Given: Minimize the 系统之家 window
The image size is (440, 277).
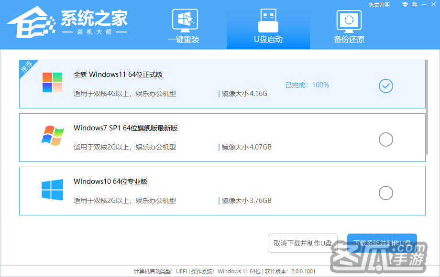Looking at the screenshot, I should point(424,5).
